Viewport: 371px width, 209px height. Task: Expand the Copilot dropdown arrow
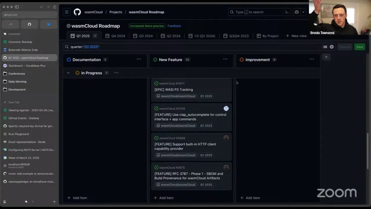tap(303, 12)
